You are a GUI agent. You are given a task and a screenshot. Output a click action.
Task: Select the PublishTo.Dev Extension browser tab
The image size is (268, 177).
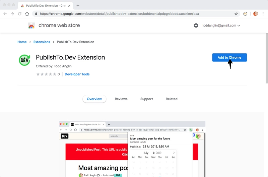tap(46, 6)
